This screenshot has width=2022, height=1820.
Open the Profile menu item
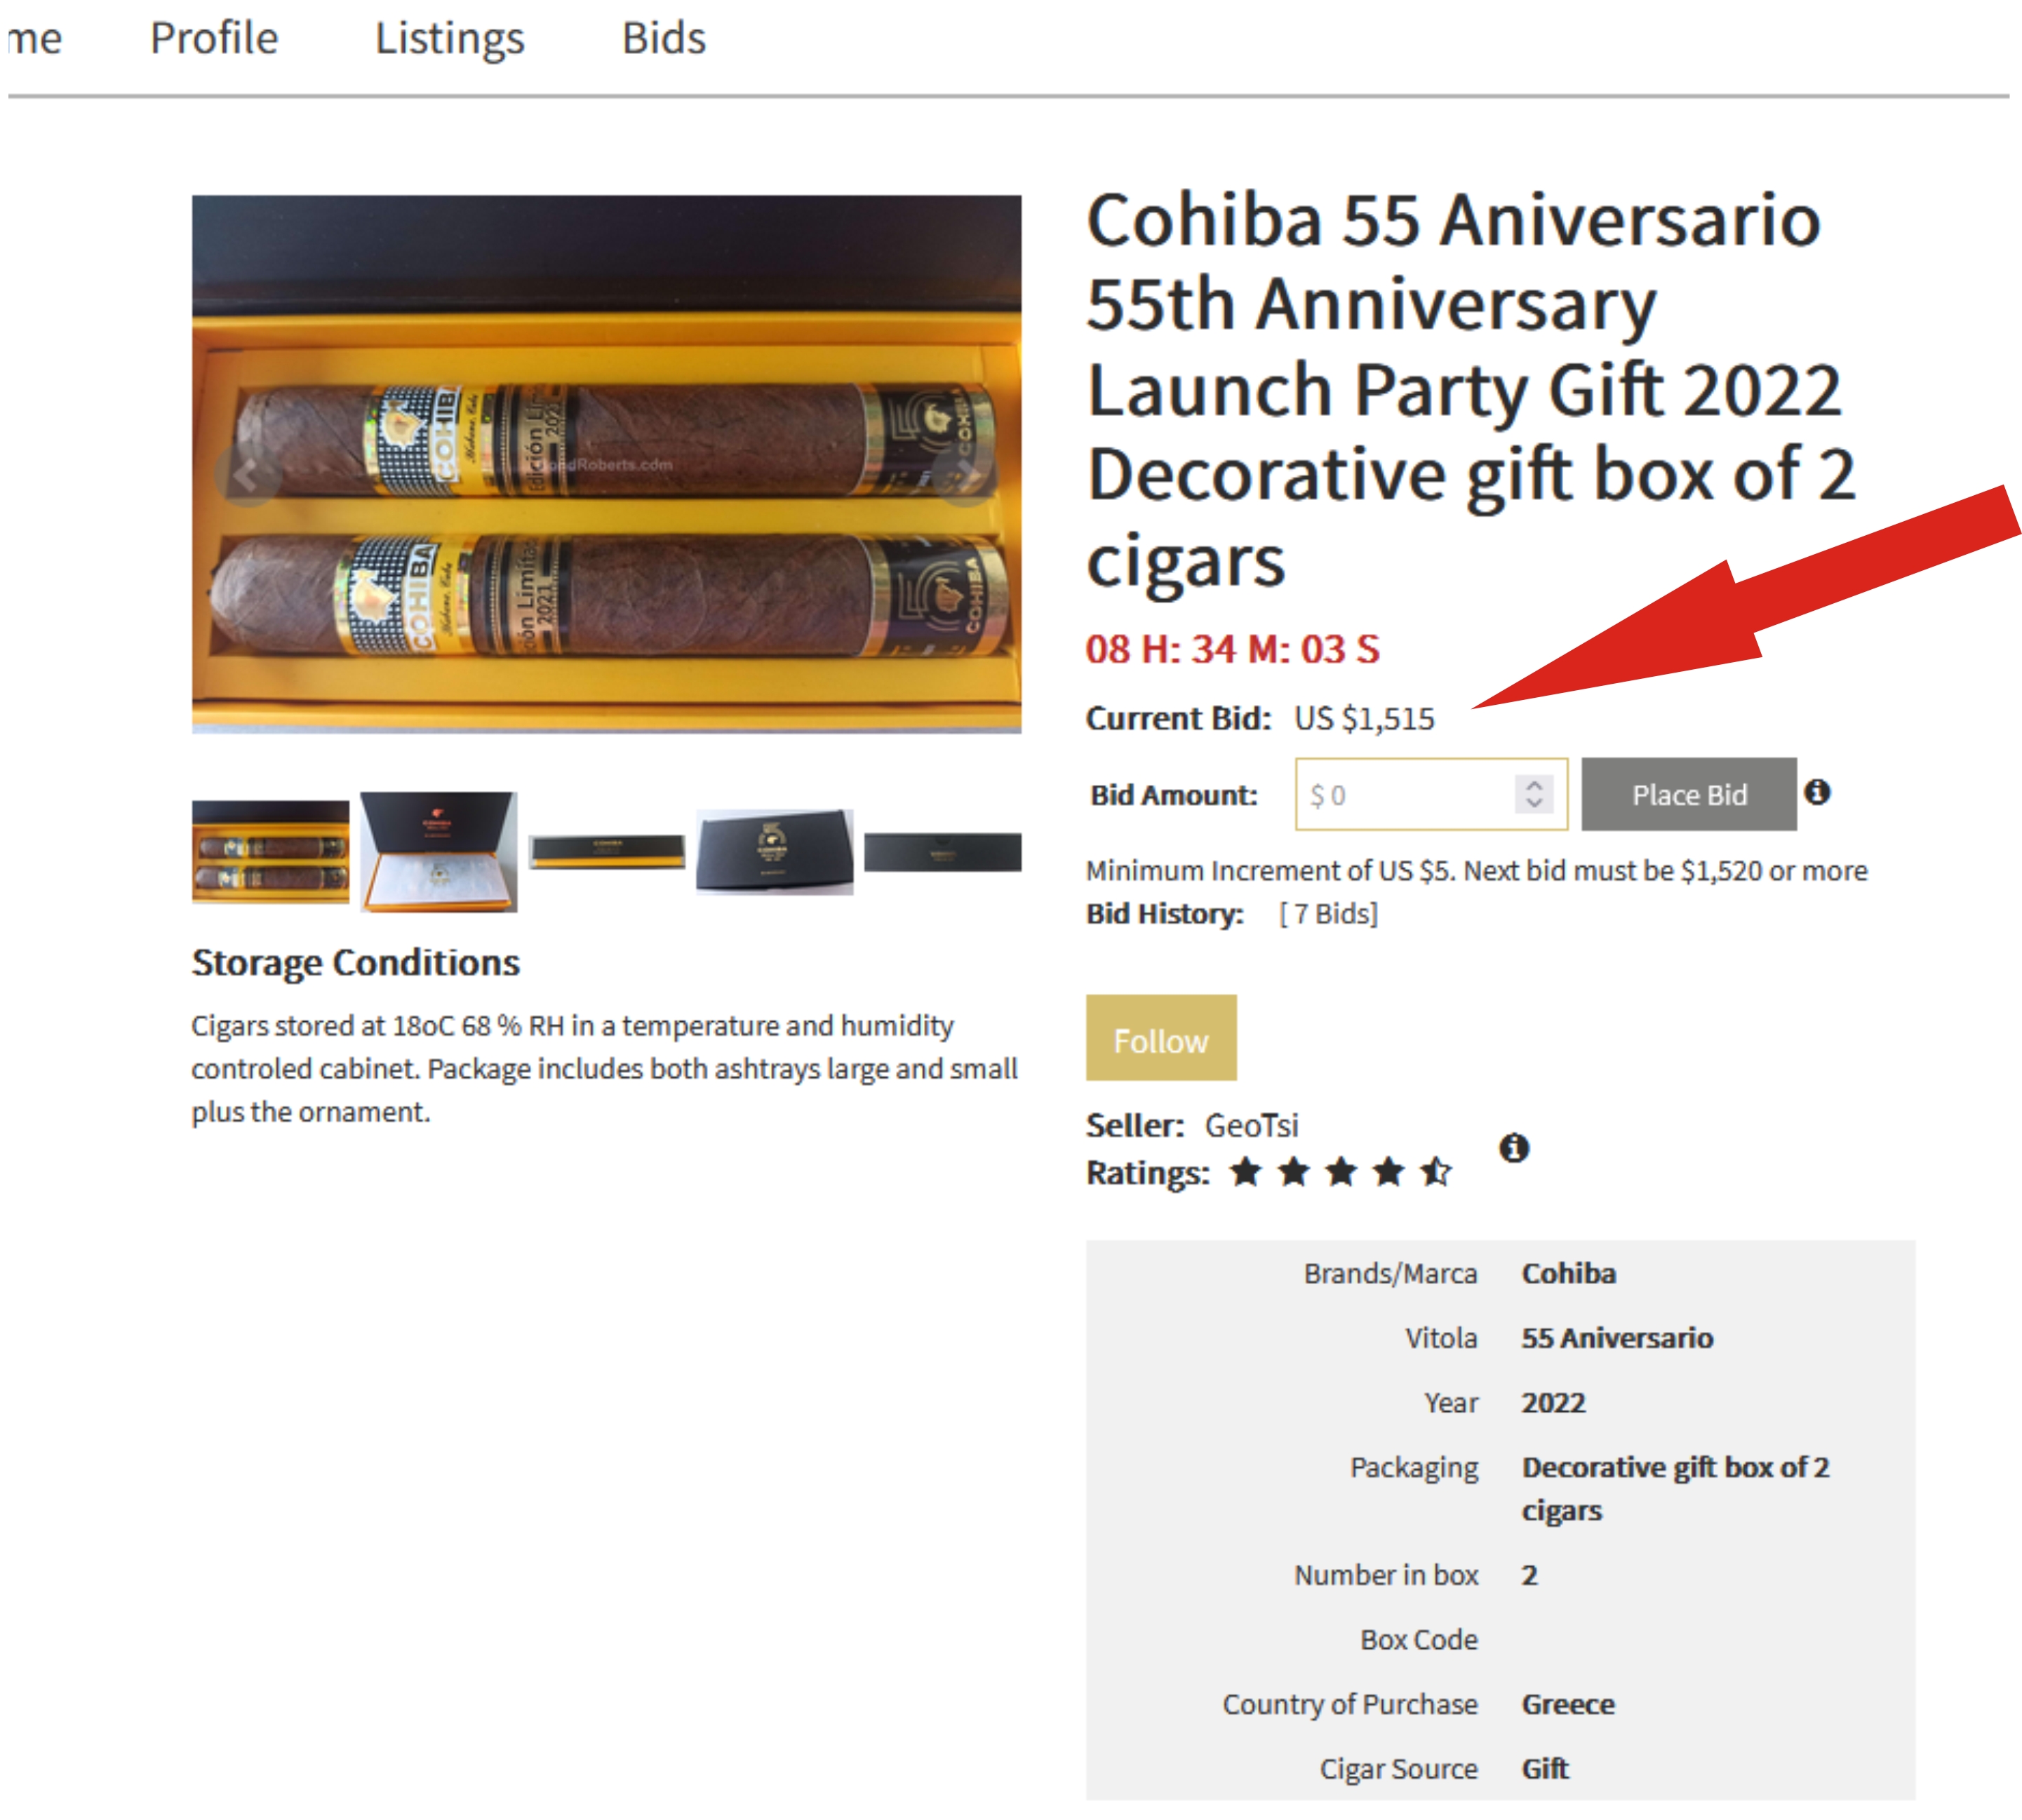[x=214, y=39]
